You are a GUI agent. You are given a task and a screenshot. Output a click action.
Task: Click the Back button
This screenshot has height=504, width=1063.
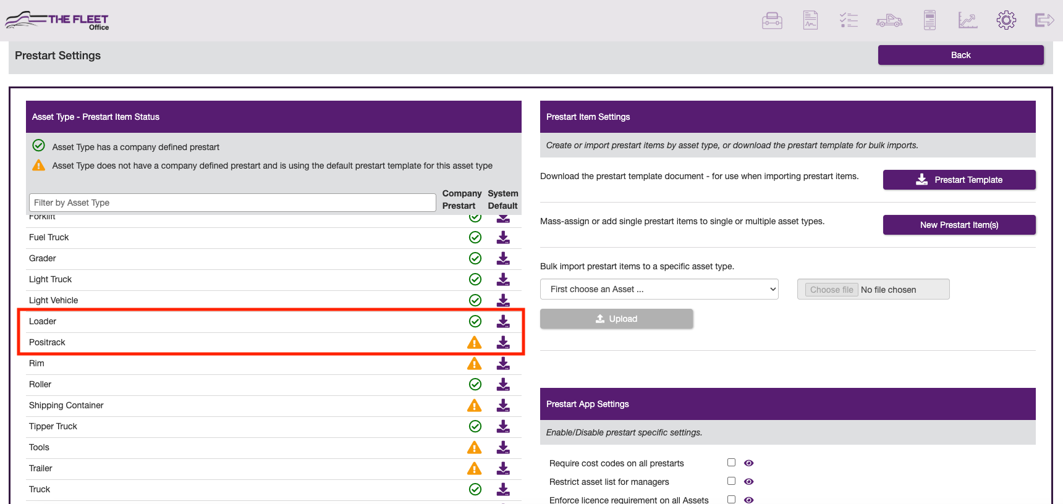click(960, 55)
